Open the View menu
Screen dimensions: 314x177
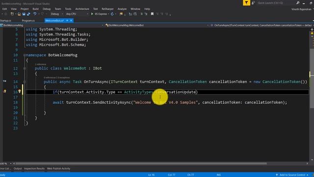tap(14, 9)
